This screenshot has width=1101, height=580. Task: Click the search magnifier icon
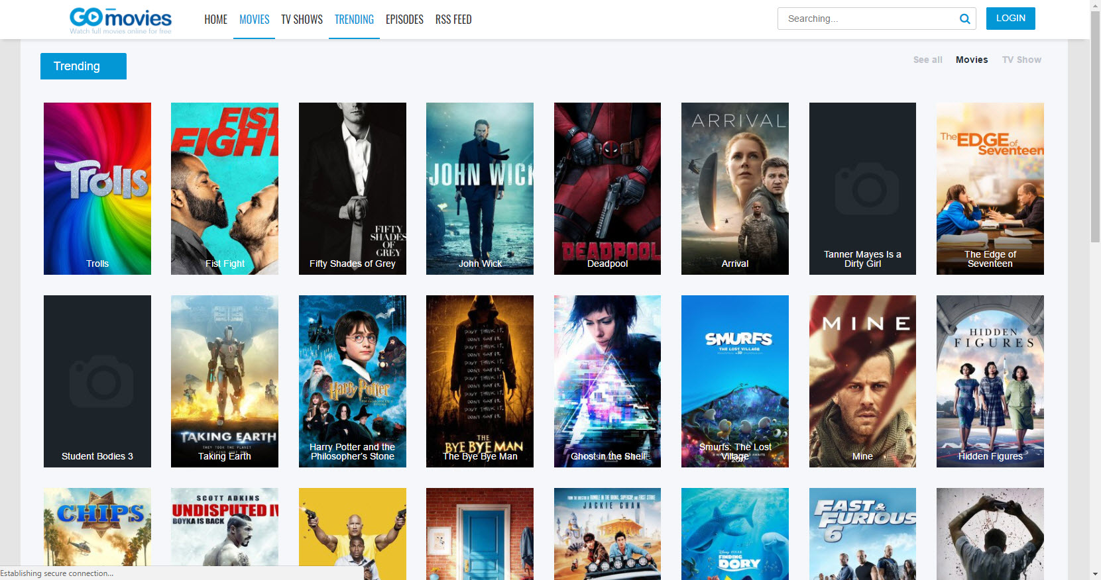point(964,19)
